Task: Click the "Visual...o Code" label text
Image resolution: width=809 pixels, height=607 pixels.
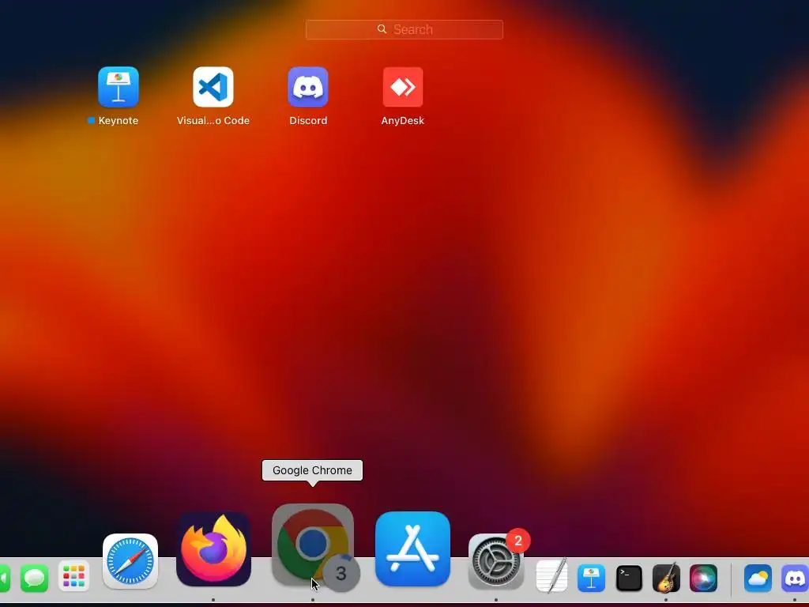Action: tap(213, 121)
